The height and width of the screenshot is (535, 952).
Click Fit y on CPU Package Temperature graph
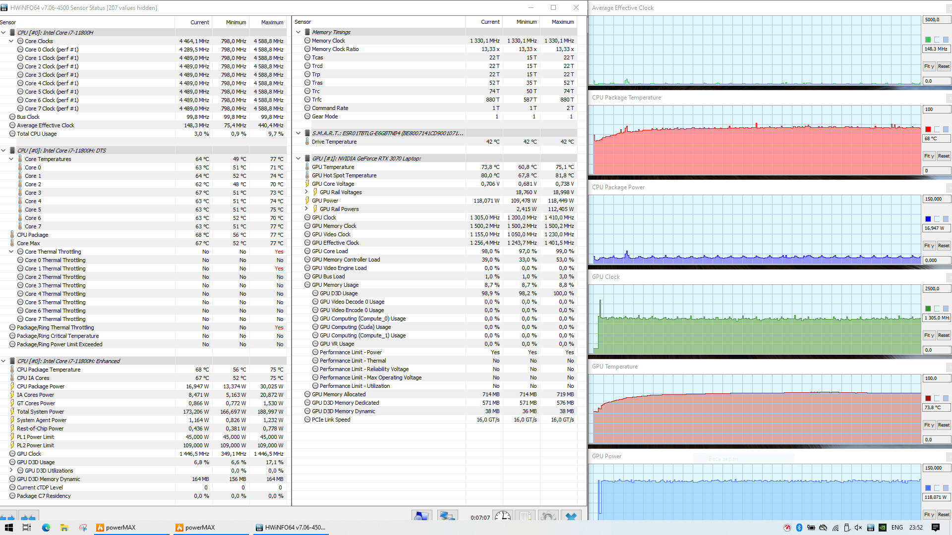coord(929,156)
